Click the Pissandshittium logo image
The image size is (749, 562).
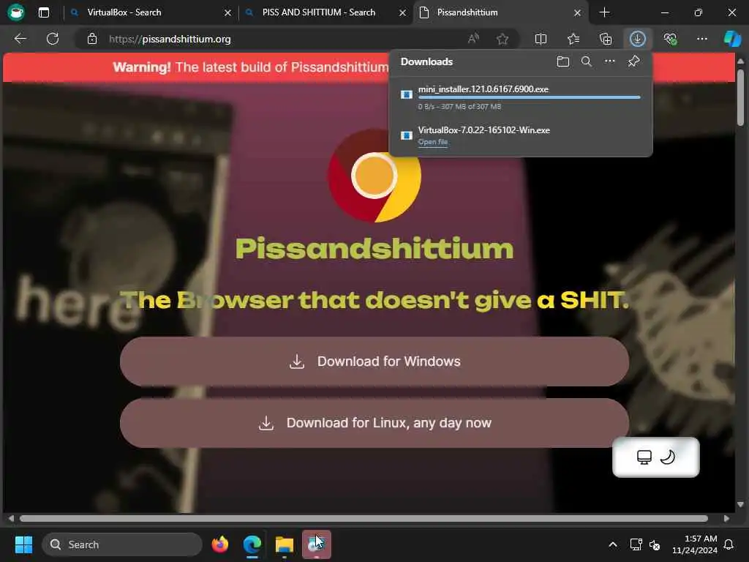coord(374,176)
